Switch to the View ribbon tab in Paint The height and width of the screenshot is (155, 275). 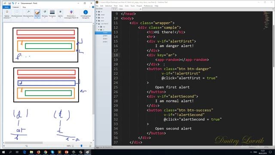click(x=24, y=7)
